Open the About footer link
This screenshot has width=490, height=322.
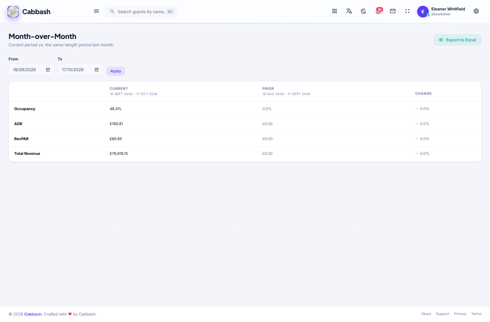[x=426, y=314]
